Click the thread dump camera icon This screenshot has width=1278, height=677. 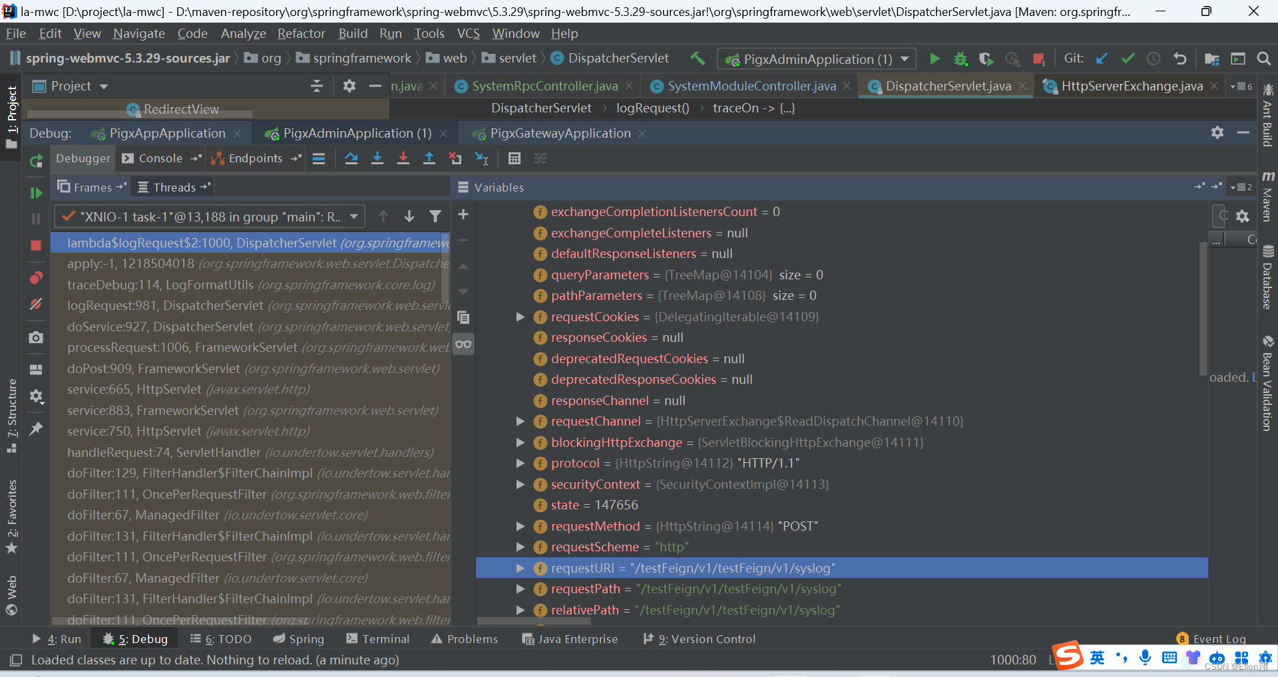click(36, 337)
